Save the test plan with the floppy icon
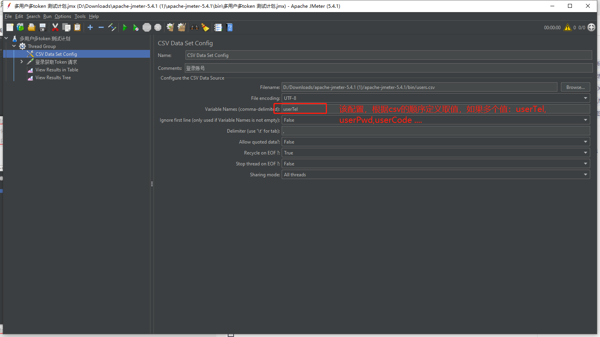600x337 pixels. tap(43, 27)
